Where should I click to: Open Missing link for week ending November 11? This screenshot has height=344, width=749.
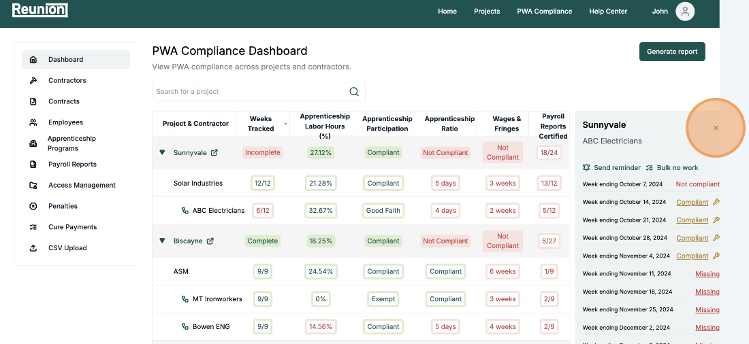[707, 274]
